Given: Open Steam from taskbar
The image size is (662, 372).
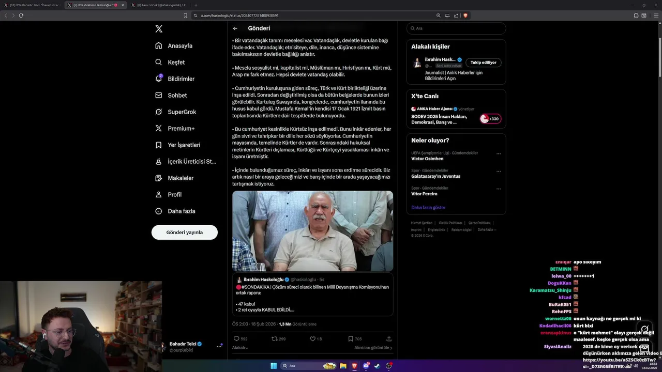Looking at the screenshot, I should pyautogui.click(x=378, y=366).
